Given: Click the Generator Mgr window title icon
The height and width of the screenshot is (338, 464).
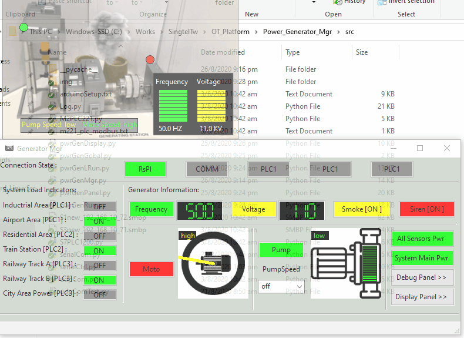Looking at the screenshot, I should coord(9,148).
